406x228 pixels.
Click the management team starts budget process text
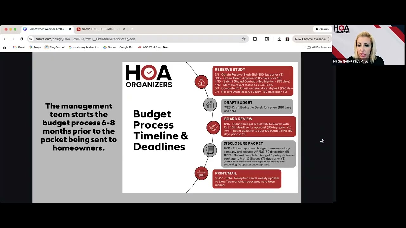[79, 127]
